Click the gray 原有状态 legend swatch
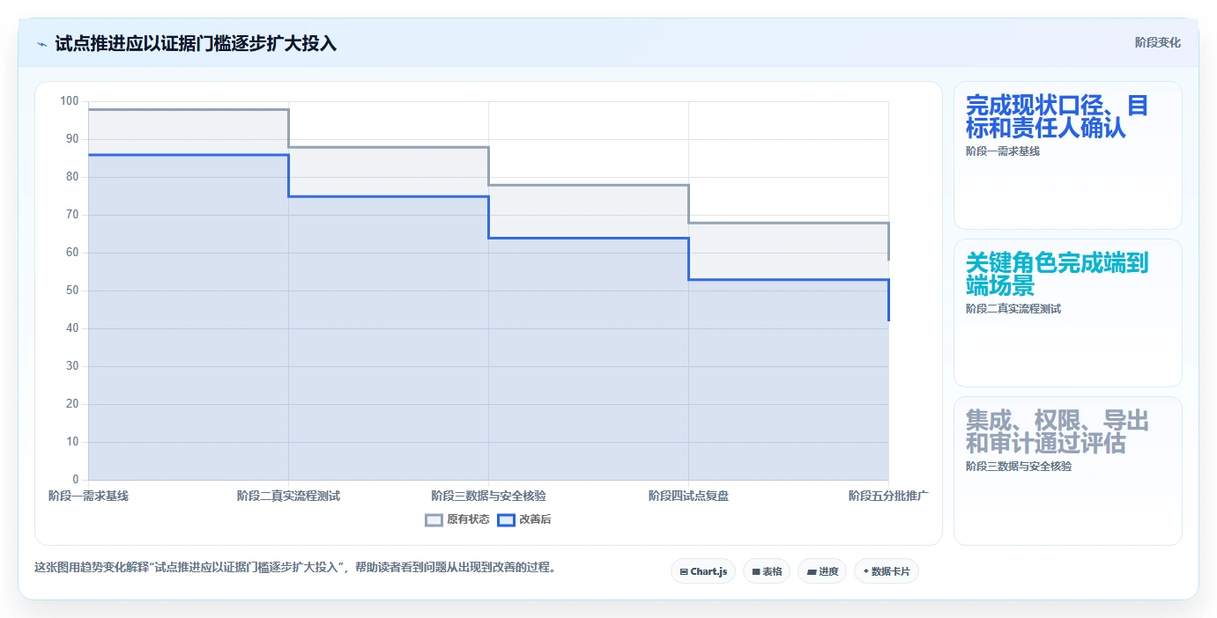Viewport: 1217px width, 618px height. pyautogui.click(x=434, y=519)
